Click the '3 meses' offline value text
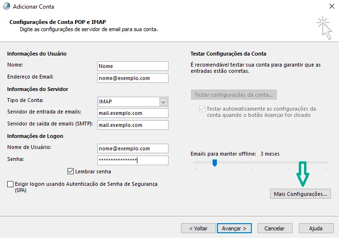This screenshot has height=238, width=339. point(270,154)
